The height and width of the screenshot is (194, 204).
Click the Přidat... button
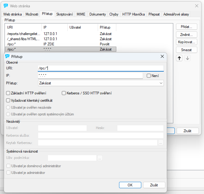click(x=186, y=27)
